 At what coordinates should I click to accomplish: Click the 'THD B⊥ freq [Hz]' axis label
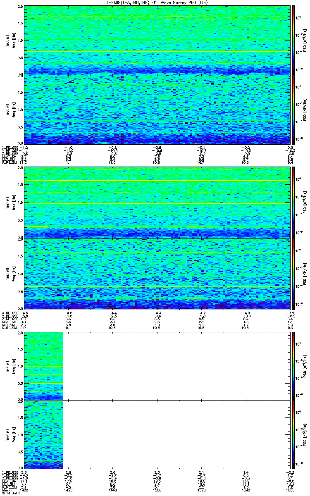(10, 203)
